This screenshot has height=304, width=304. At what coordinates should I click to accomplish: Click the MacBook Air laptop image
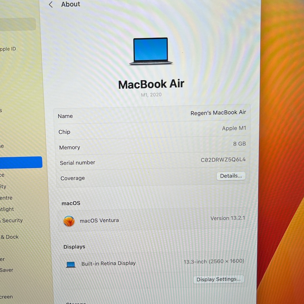[x=151, y=51]
